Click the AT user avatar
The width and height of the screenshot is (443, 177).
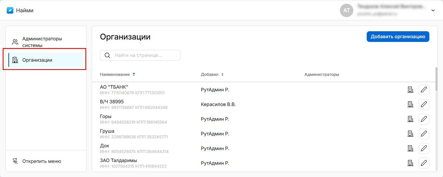tap(346, 10)
